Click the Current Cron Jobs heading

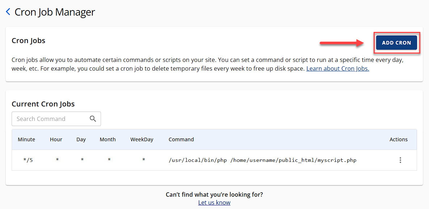tap(43, 104)
